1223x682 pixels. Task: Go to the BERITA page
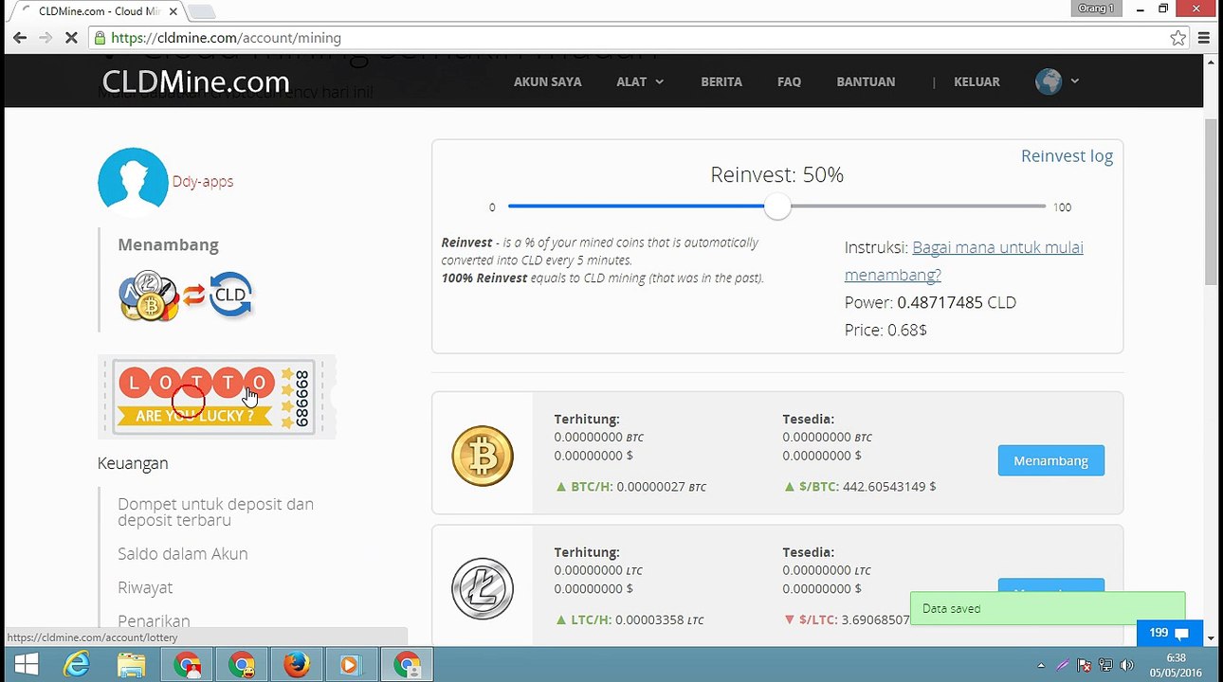(x=721, y=81)
